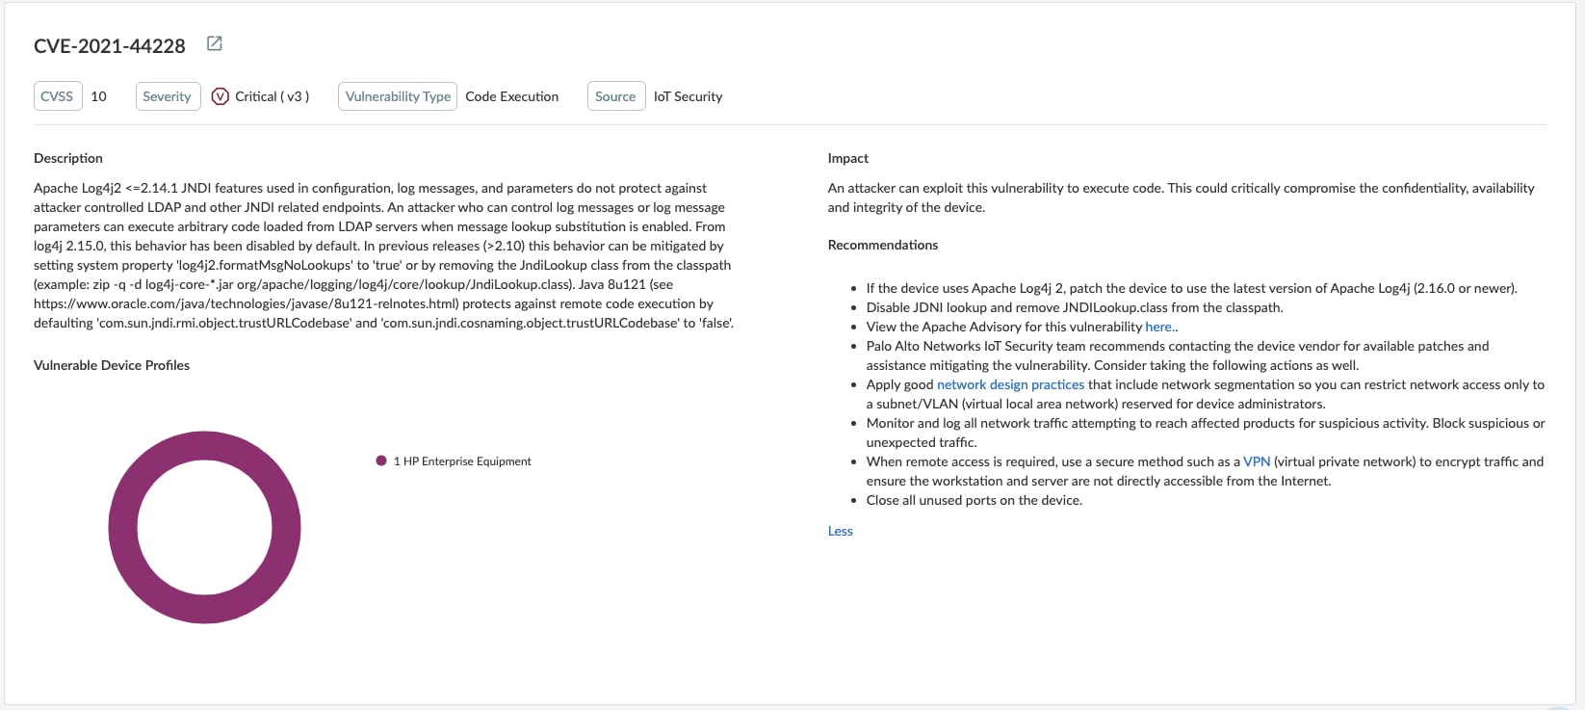Screen dimensions: 1585x710
Task: Click the Impact paragraph text
Action: [x=1182, y=197]
